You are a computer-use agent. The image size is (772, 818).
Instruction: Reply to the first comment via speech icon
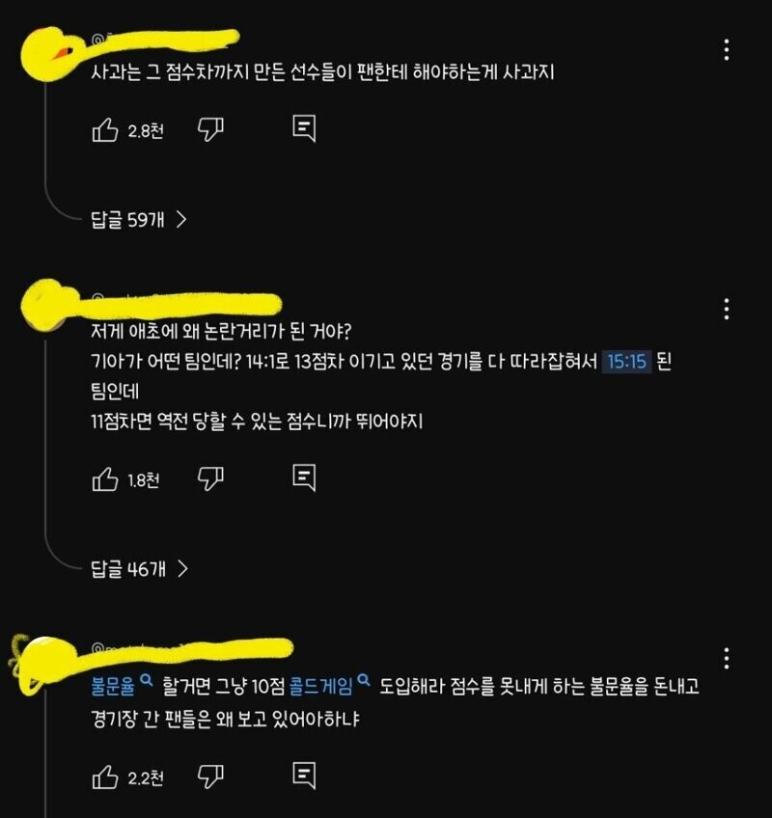pyautogui.click(x=304, y=129)
